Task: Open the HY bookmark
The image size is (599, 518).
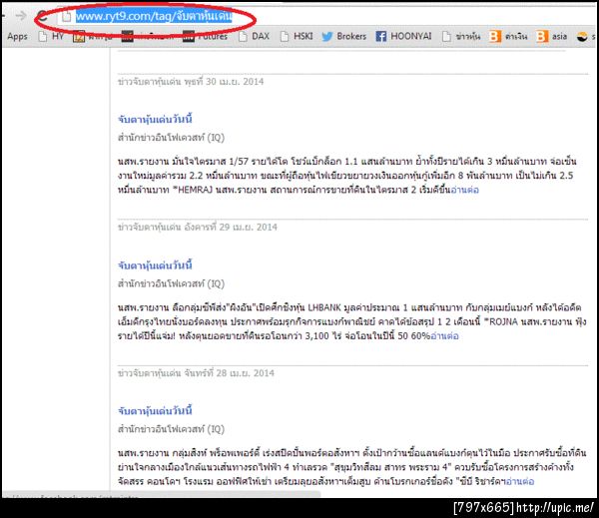Action: (51, 37)
